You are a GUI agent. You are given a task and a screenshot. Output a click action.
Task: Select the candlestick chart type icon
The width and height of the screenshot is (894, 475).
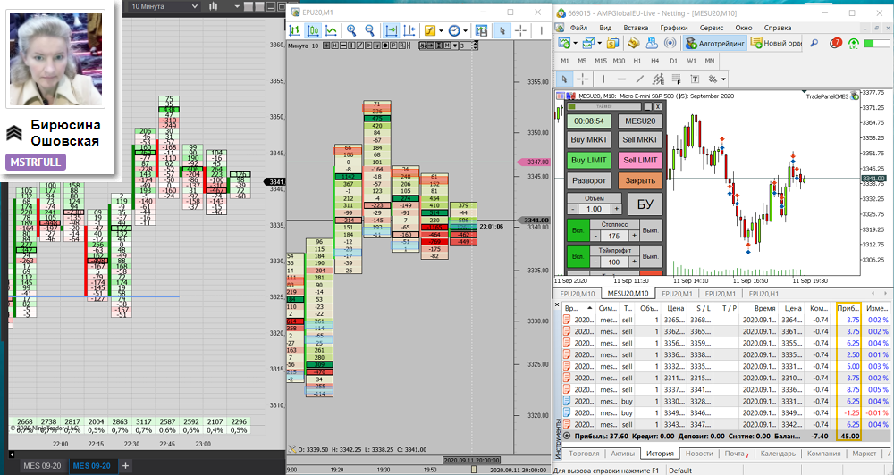[x=312, y=30]
